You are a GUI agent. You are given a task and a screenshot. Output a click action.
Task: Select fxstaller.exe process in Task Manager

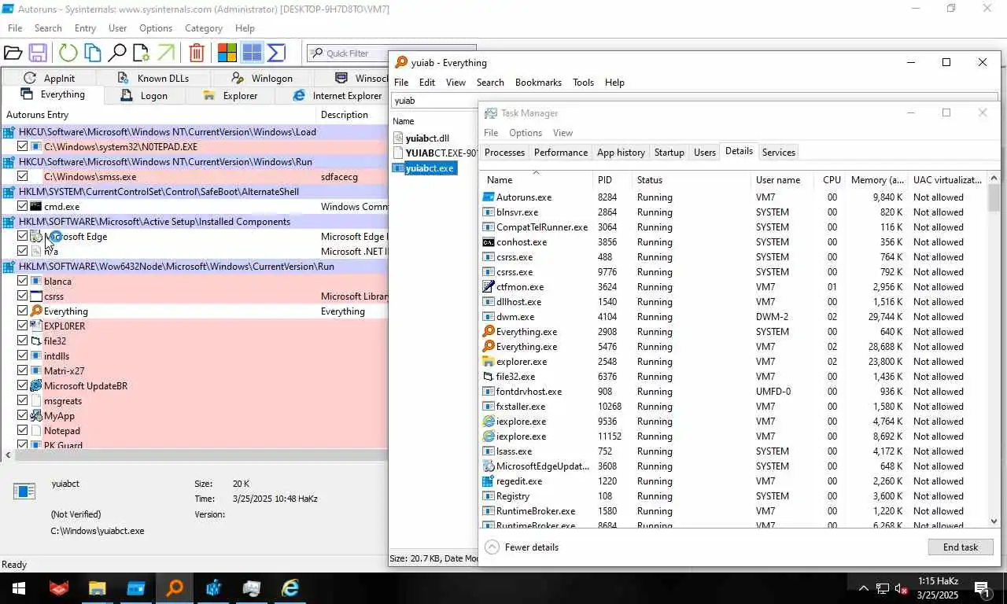(732, 407)
